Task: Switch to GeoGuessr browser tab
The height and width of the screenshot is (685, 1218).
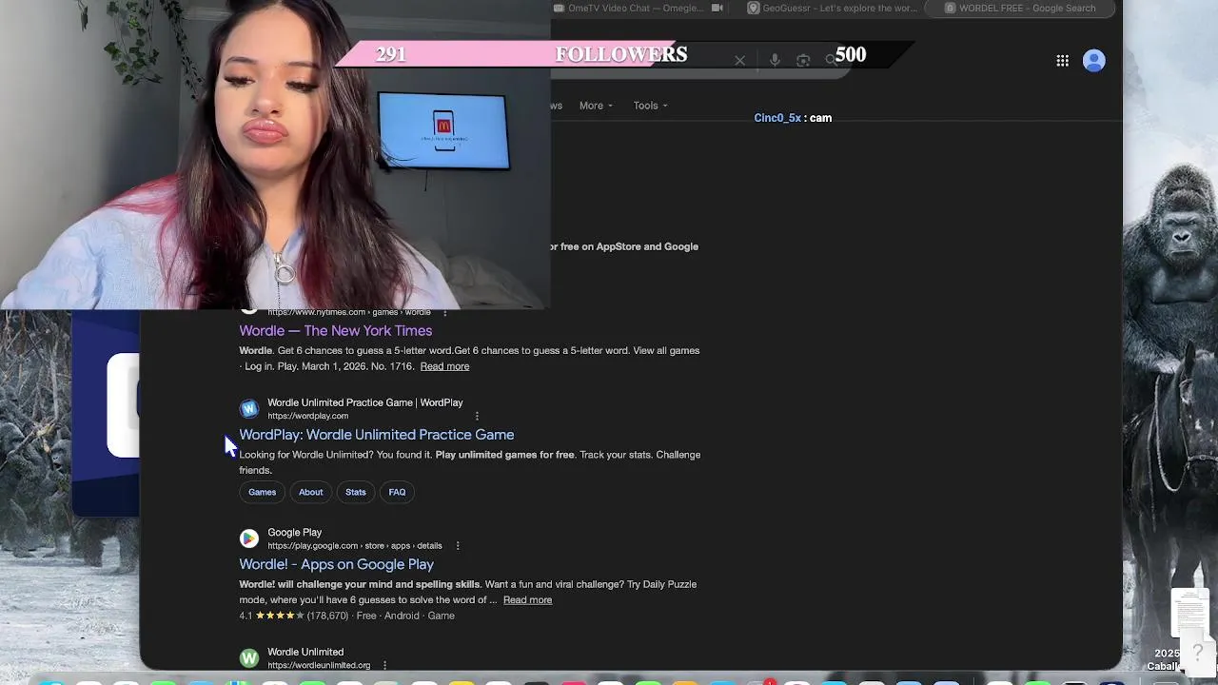Action: [833, 9]
